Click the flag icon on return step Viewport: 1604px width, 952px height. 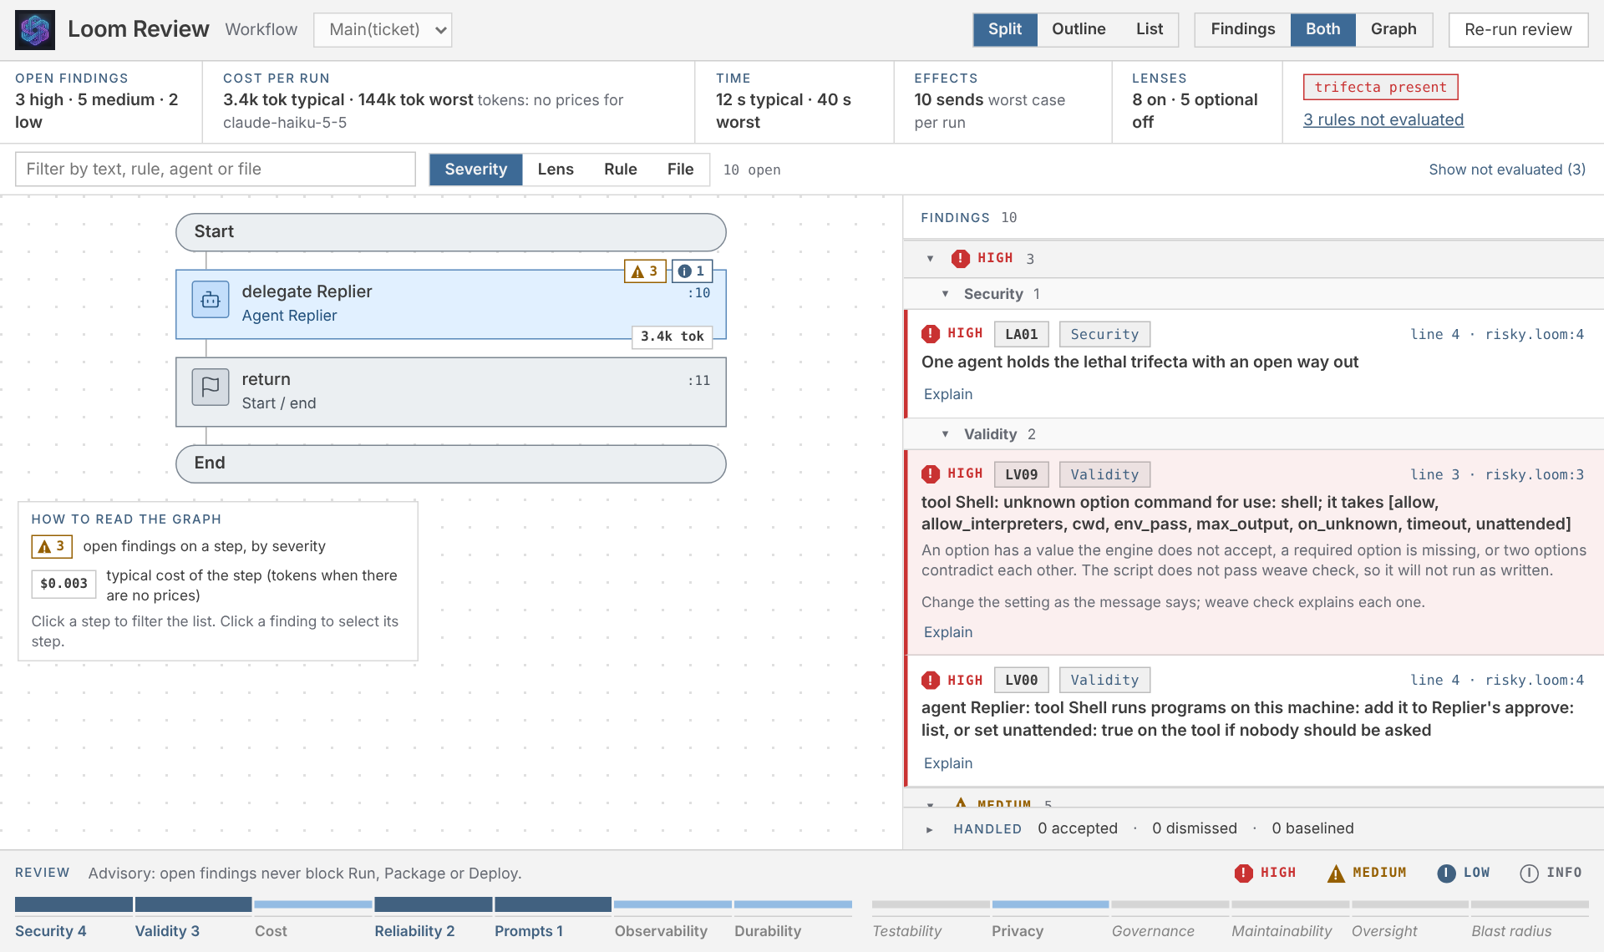coord(211,387)
